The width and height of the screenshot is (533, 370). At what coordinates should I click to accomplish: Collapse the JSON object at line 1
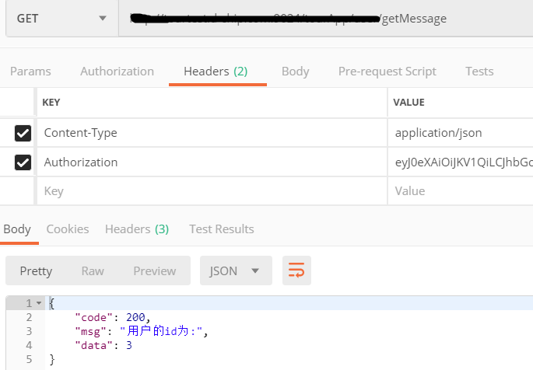[39, 303]
